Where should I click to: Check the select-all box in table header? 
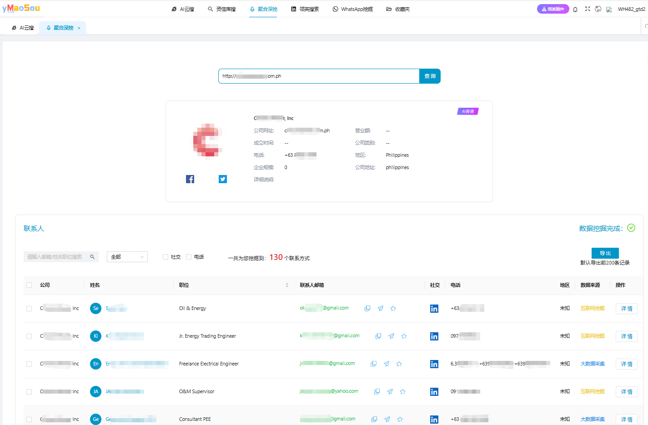(29, 285)
